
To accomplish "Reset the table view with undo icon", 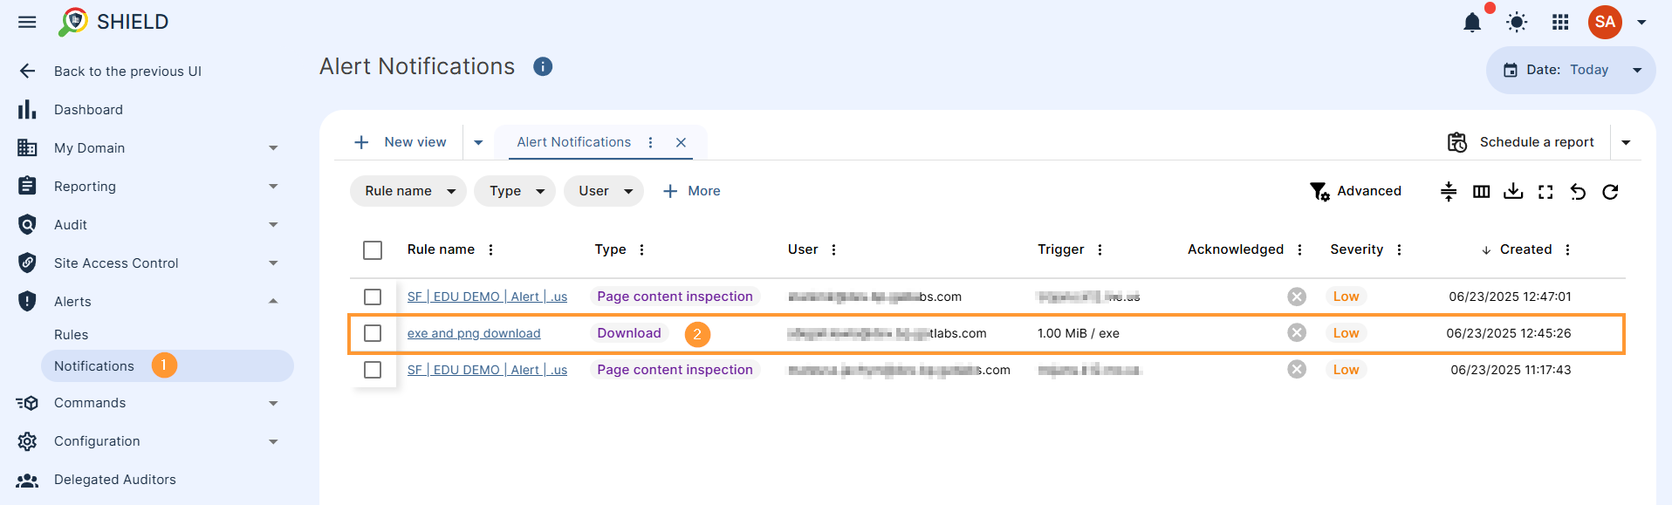I will 1578,192.
